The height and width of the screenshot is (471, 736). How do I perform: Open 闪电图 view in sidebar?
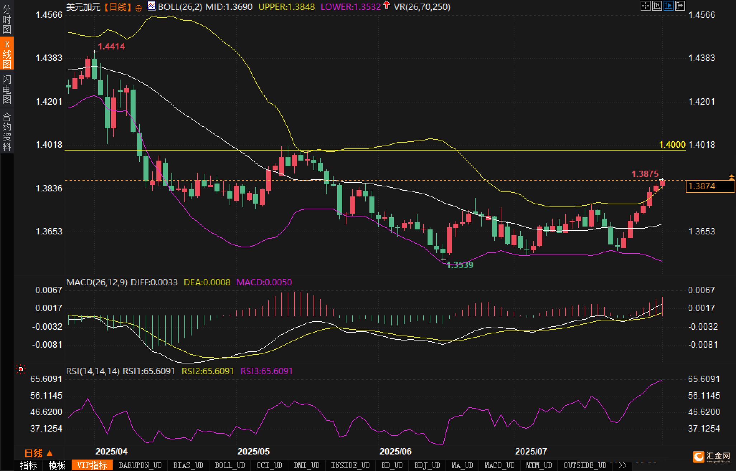click(x=7, y=89)
